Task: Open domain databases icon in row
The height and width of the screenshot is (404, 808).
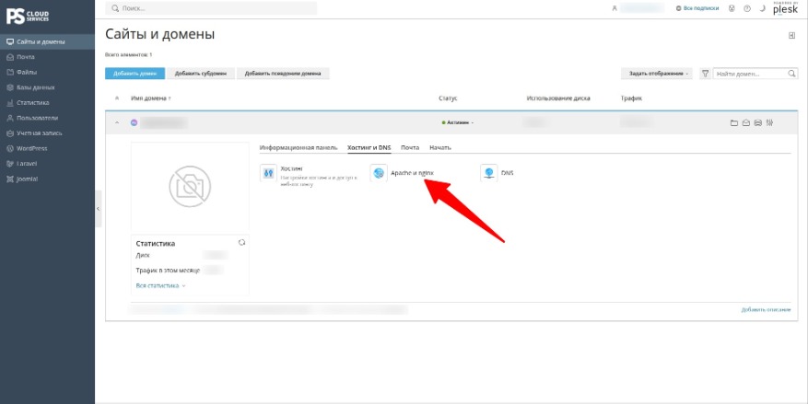Action: coord(757,123)
